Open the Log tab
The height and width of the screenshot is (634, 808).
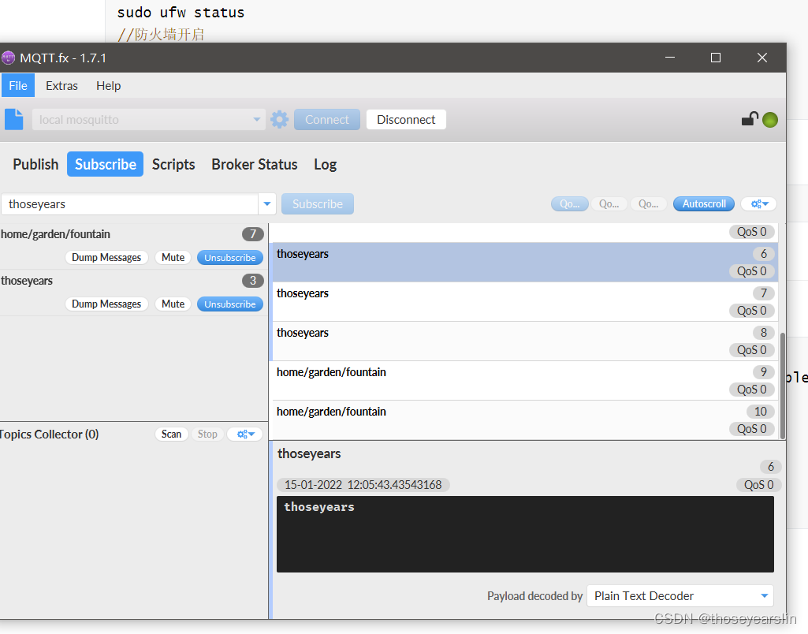pos(325,165)
